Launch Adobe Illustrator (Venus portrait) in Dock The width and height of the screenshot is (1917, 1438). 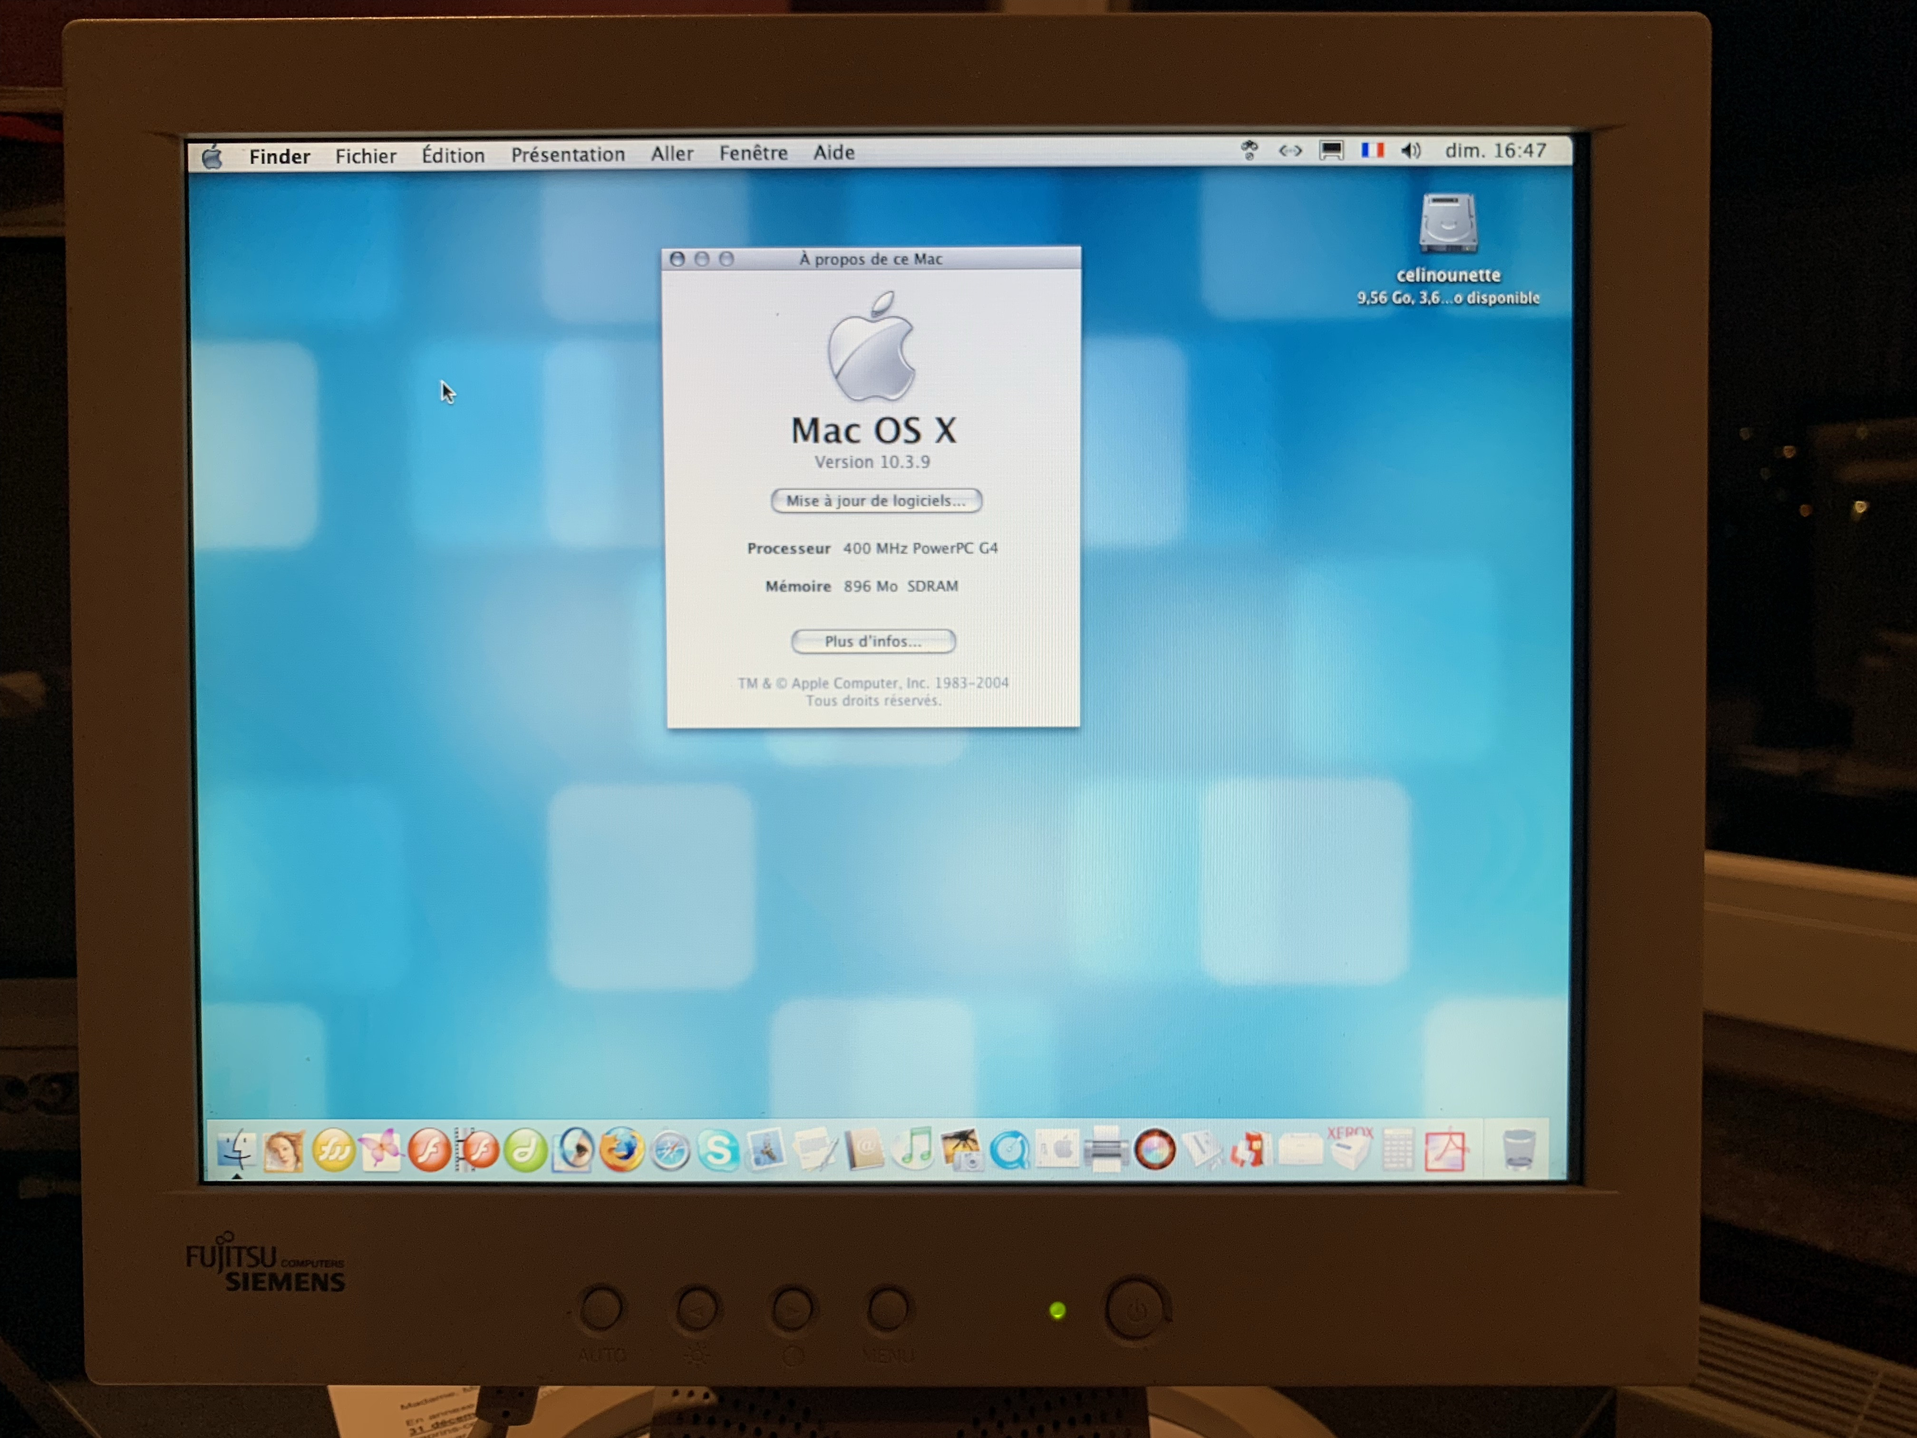(283, 1151)
